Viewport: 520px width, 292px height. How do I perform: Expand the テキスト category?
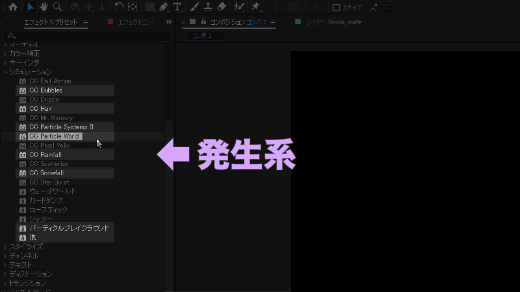(x=5, y=265)
